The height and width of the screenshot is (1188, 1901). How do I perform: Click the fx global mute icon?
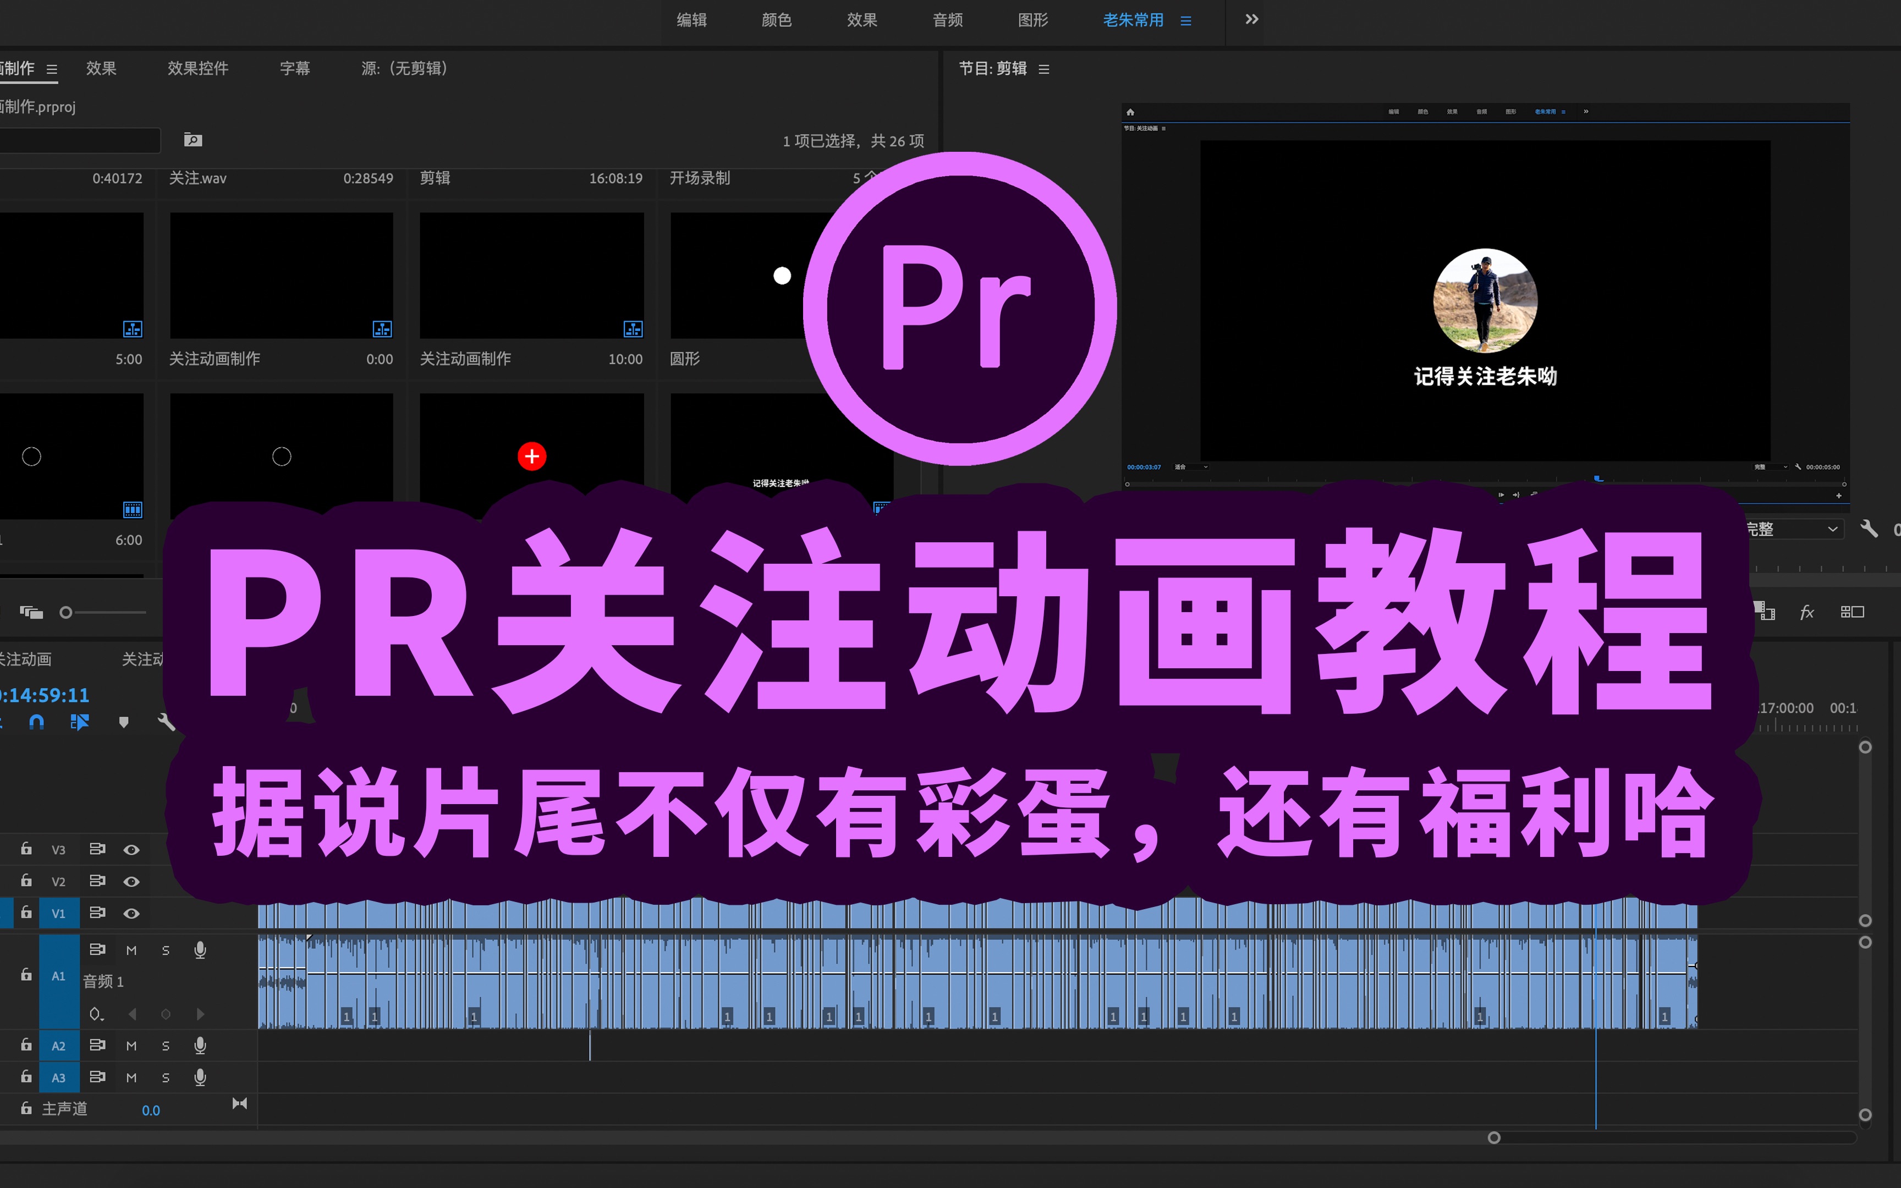pyautogui.click(x=1807, y=612)
